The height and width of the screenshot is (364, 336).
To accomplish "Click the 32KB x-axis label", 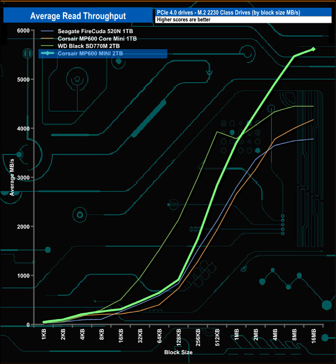I will (140, 336).
